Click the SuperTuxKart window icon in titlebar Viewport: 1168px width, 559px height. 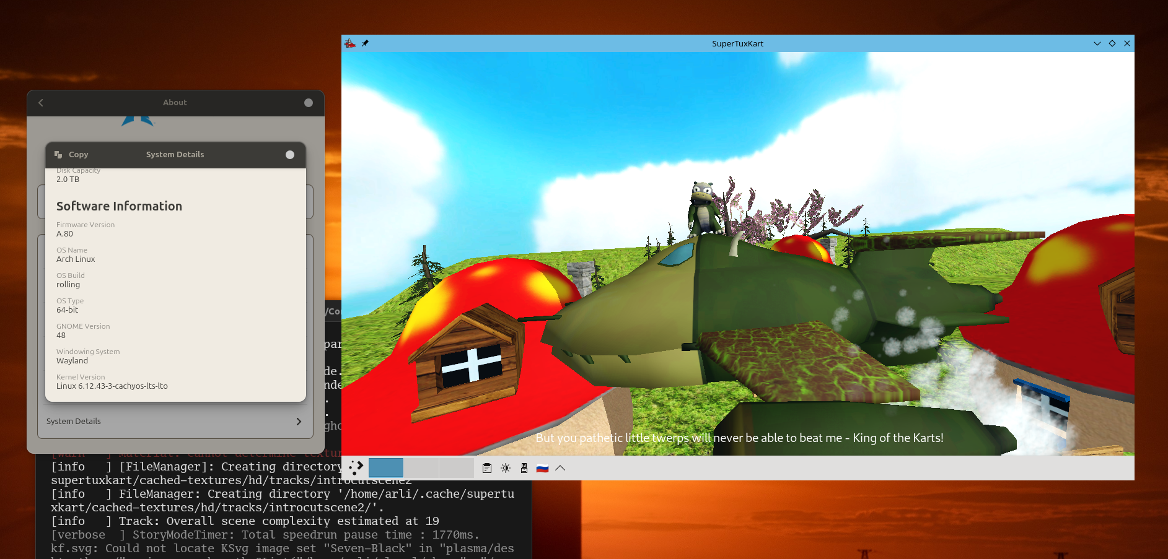pyautogui.click(x=350, y=43)
